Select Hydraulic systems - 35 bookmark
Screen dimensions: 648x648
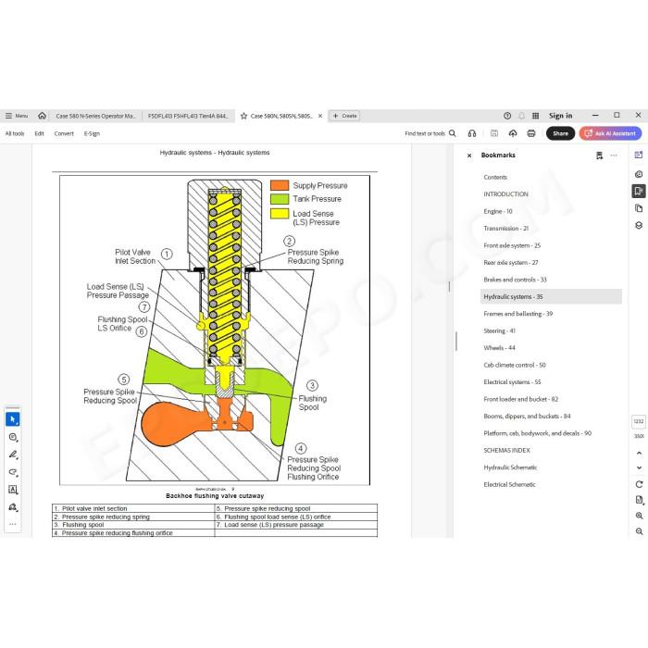(x=551, y=297)
